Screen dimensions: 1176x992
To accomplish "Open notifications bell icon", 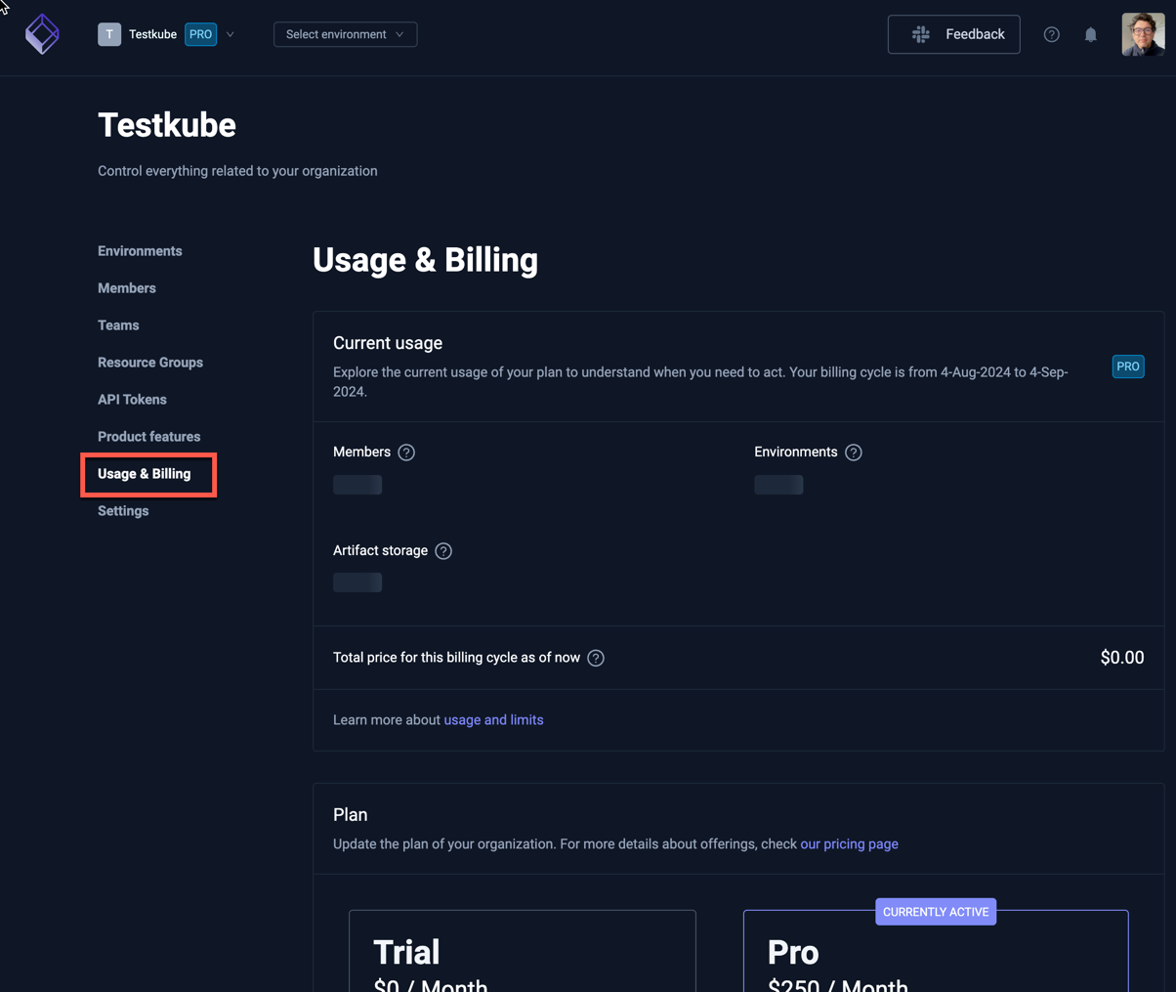I will point(1090,34).
